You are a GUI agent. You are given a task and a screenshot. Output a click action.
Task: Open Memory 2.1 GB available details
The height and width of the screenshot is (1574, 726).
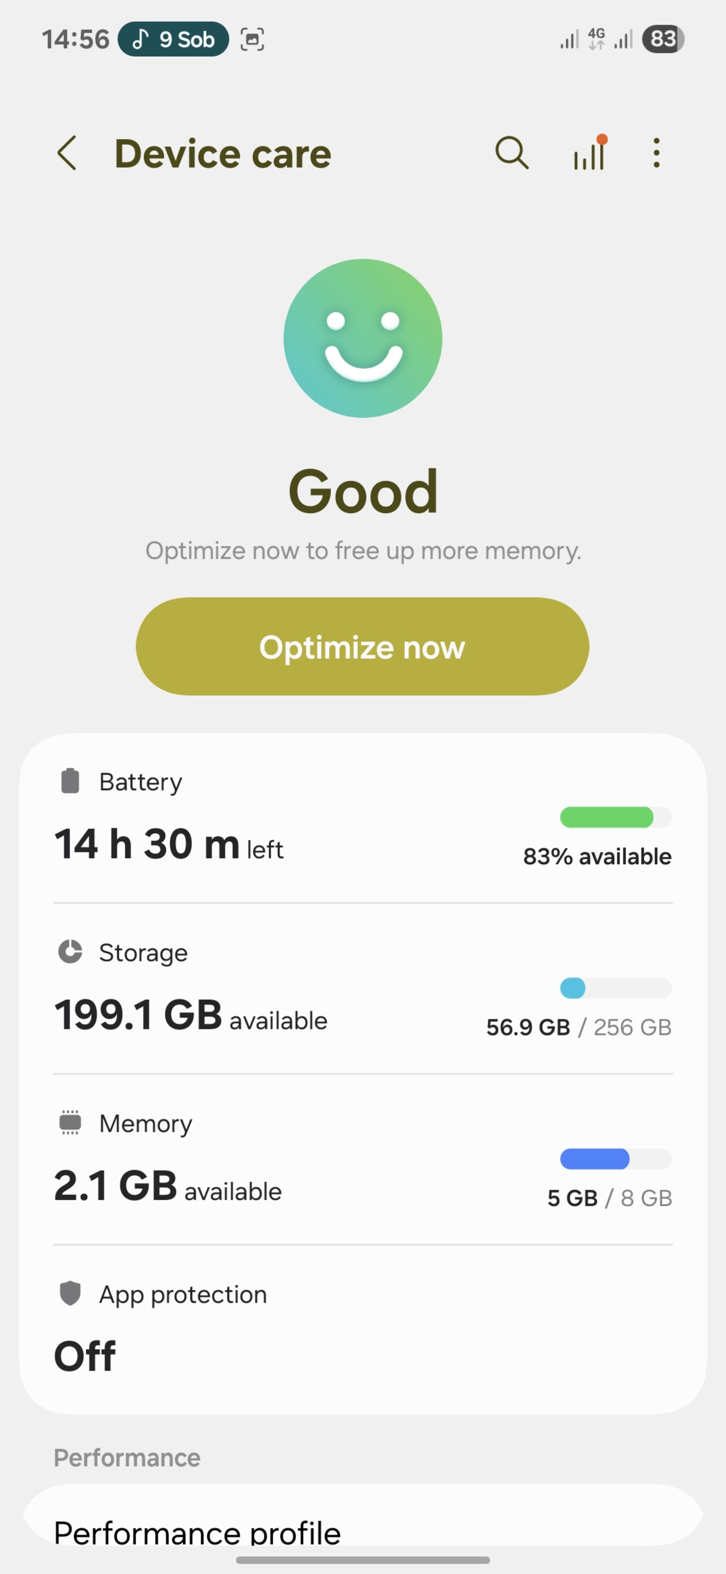pyautogui.click(x=363, y=1159)
